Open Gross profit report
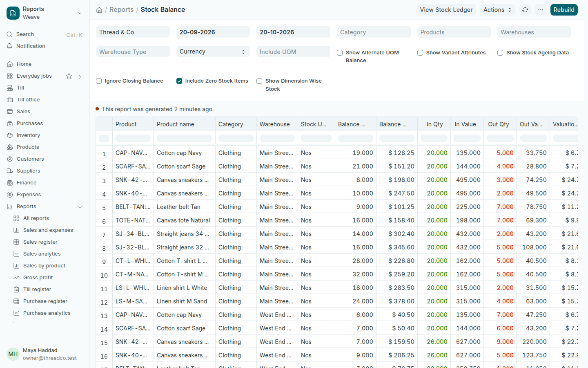588x368 pixels. pyautogui.click(x=48, y=278)
